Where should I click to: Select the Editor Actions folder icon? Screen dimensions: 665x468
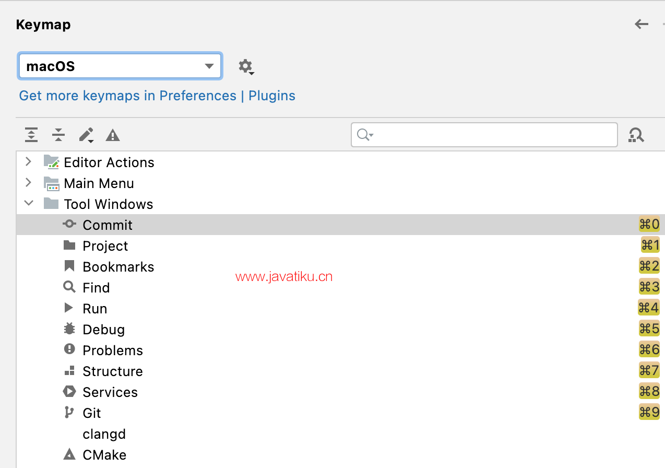(51, 162)
